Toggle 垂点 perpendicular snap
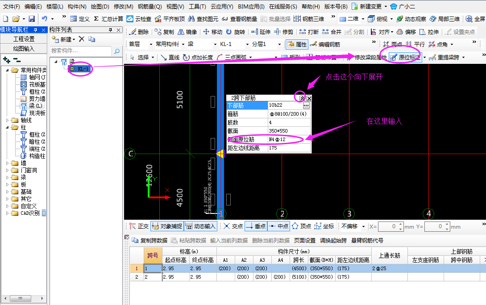Image resolution: width=486 pixels, height=305 pixels. point(256,226)
